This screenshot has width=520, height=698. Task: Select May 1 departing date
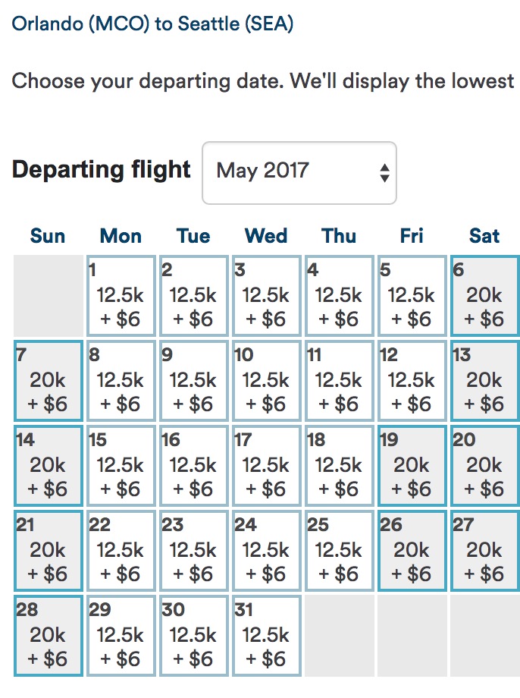click(x=121, y=296)
